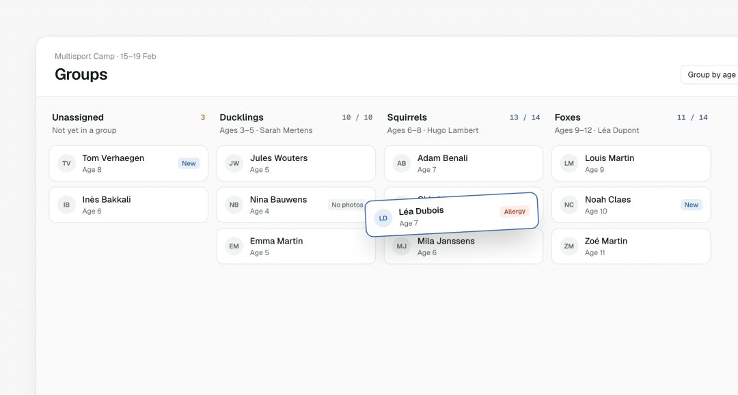Click the NB avatar for Nina Bauwens
Image resolution: width=738 pixels, height=395 pixels.
234,205
